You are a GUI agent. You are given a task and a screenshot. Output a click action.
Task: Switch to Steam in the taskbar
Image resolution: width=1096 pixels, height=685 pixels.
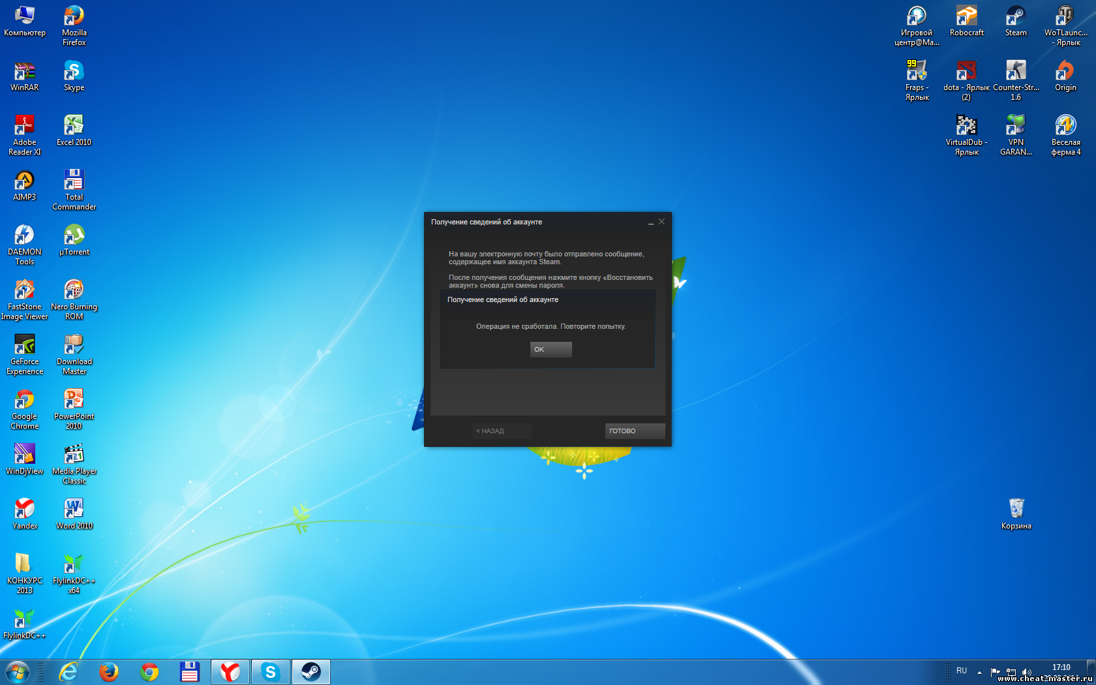tap(311, 671)
